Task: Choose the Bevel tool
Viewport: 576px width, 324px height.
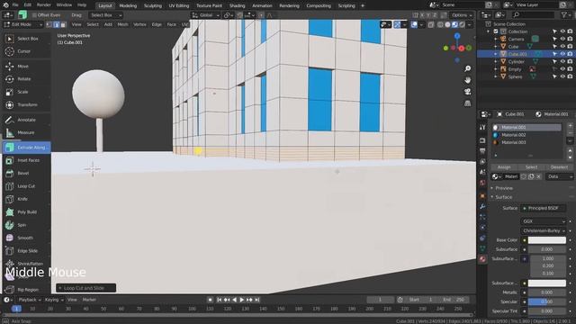Action: [x=26, y=174]
